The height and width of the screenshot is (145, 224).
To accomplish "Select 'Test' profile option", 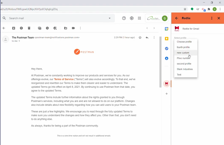I will [186, 75].
